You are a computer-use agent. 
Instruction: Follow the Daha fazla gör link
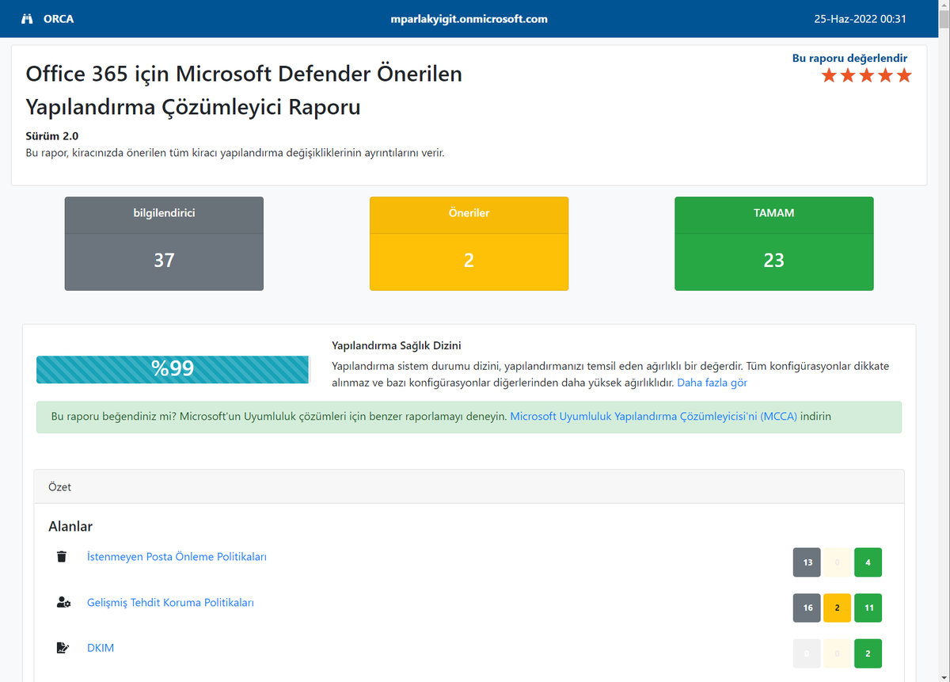(x=712, y=383)
